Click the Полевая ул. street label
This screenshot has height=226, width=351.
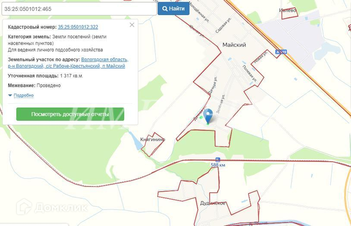coord(250,73)
